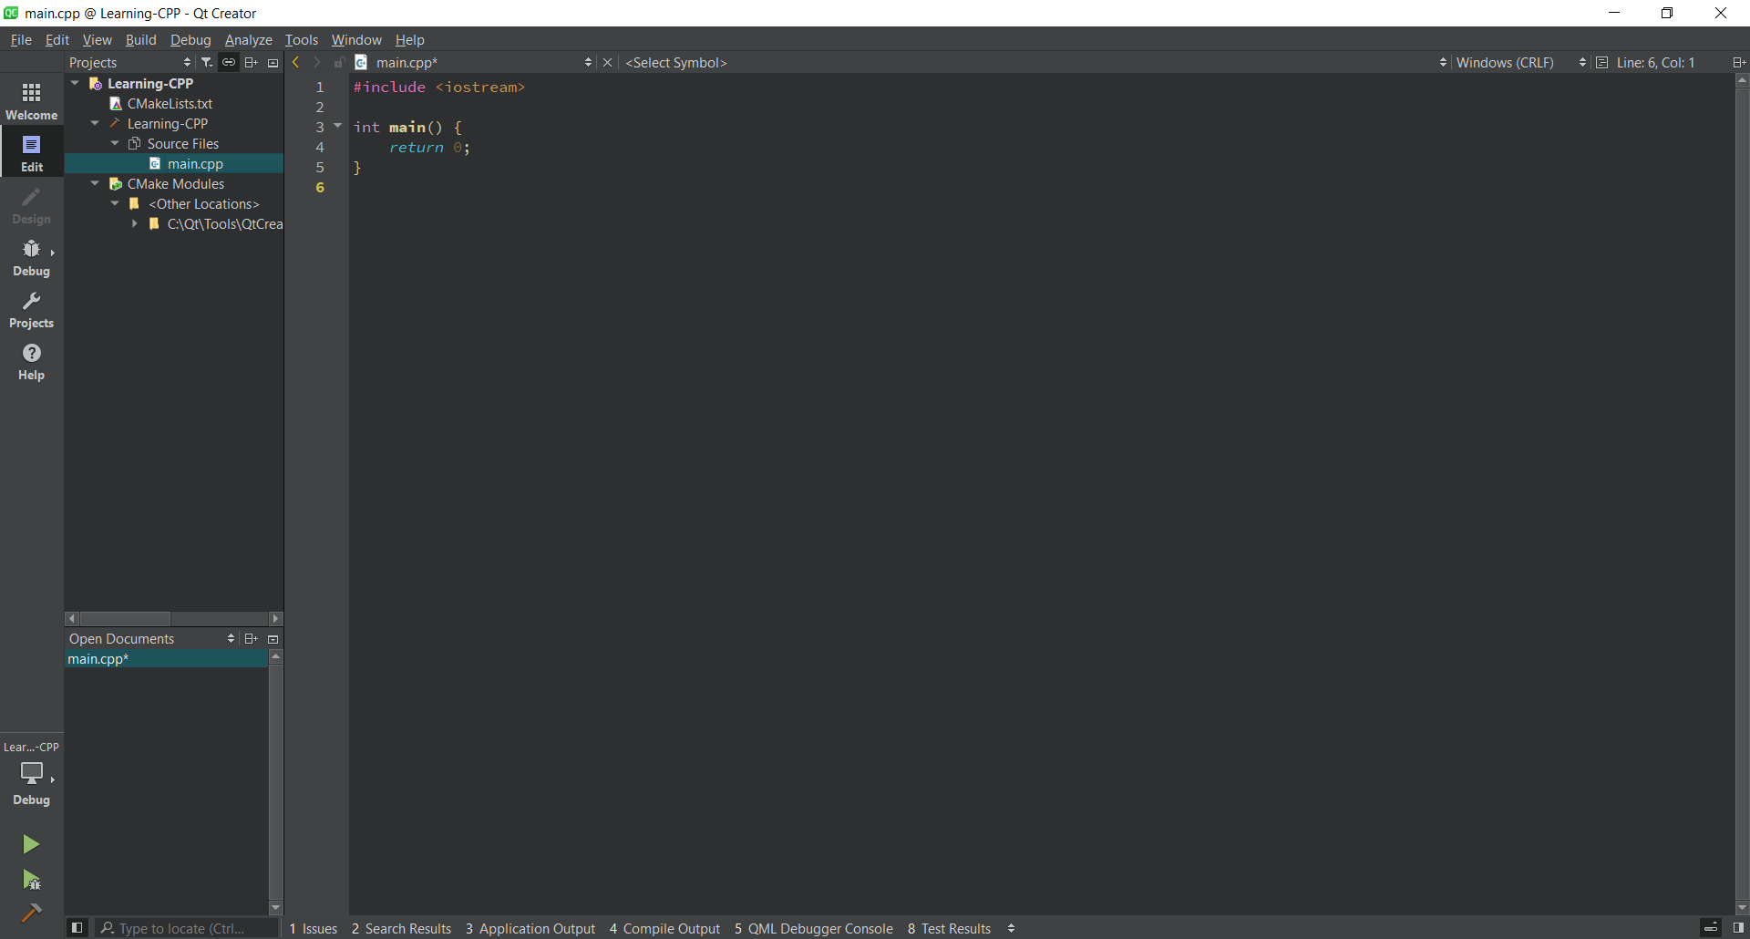Open the Design mode

(32, 204)
